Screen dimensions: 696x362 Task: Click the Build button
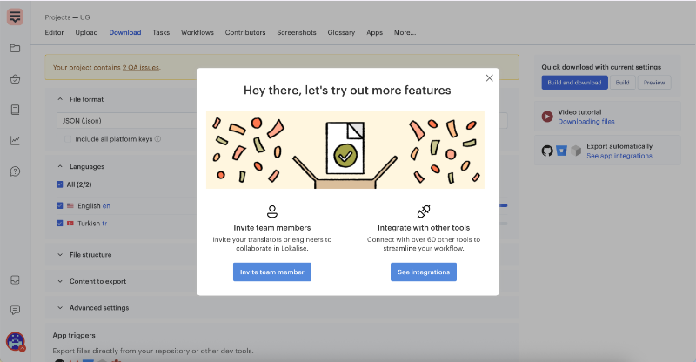pos(622,83)
